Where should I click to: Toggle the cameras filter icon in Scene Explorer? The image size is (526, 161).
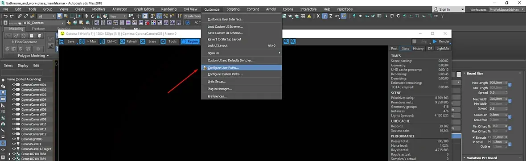[3, 99]
